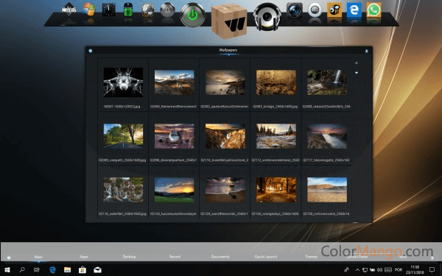Open Microsoft Store from the Windows taskbar
The height and width of the screenshot is (276, 442).
83,270
